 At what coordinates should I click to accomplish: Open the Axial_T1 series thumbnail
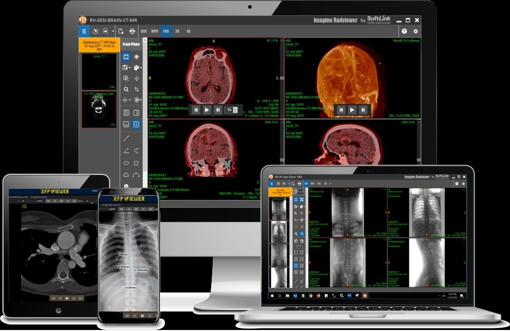[99, 72]
